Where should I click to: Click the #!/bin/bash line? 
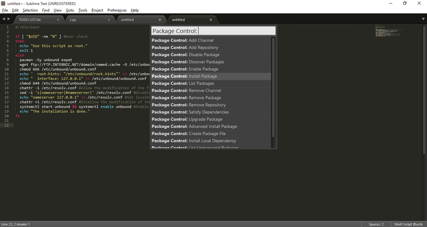pos(27,27)
